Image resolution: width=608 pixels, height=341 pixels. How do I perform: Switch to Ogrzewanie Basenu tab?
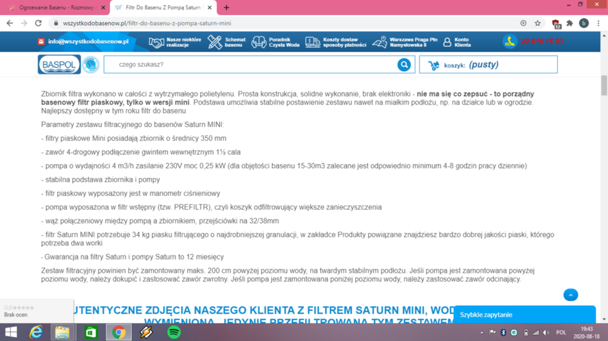point(56,7)
